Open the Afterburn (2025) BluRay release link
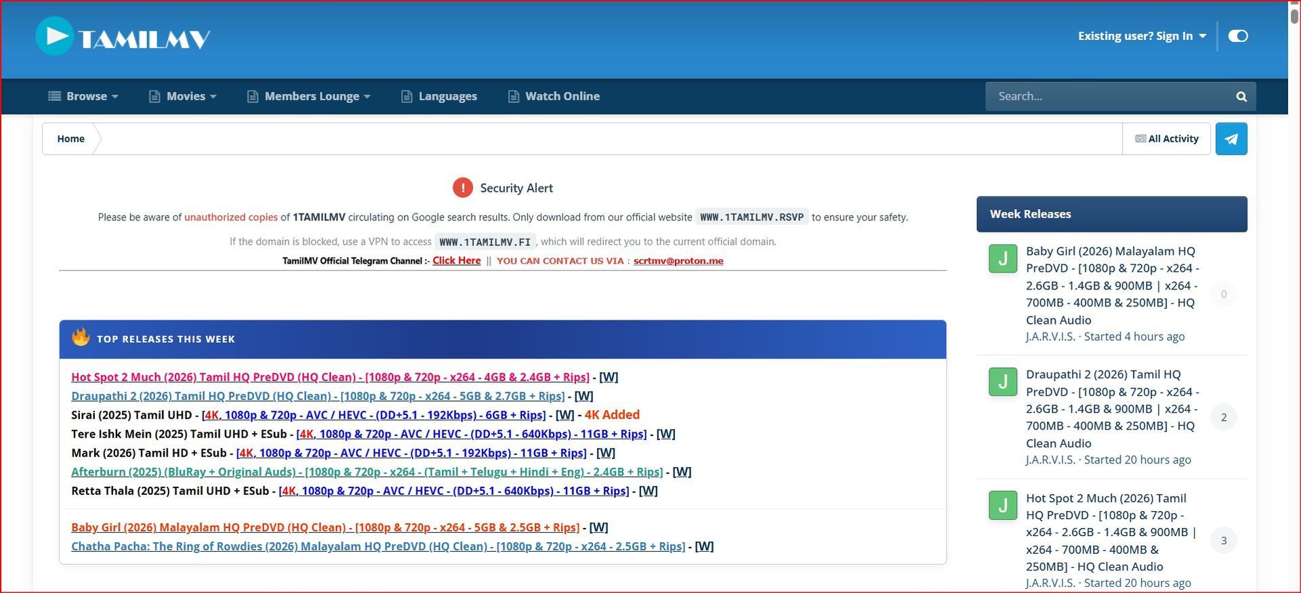This screenshot has height=593, width=1301. coord(367,472)
